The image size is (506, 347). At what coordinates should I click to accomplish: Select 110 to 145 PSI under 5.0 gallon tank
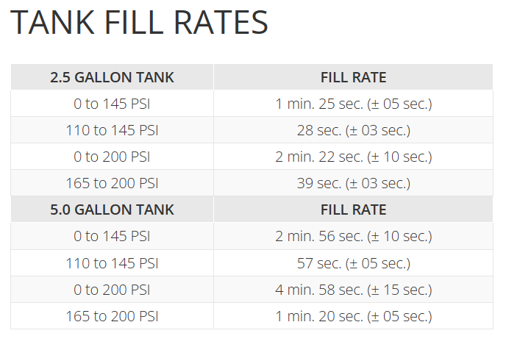coord(112,262)
